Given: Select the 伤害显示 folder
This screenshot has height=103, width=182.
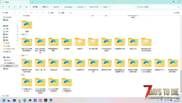Looking at the screenshot, I should [x=80, y=44].
